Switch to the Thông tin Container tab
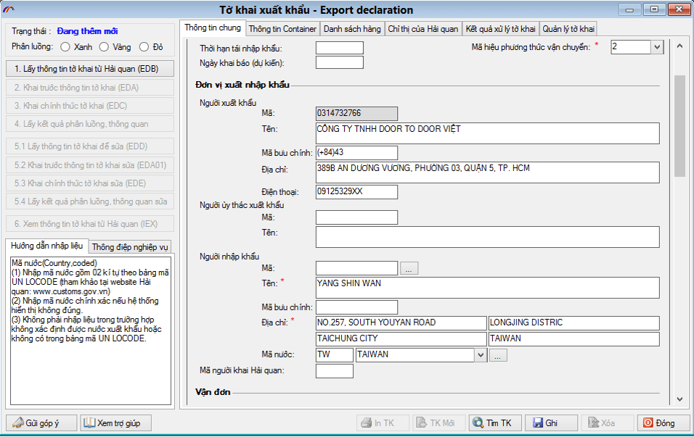Screen dimensions: 694x437 click(x=282, y=29)
